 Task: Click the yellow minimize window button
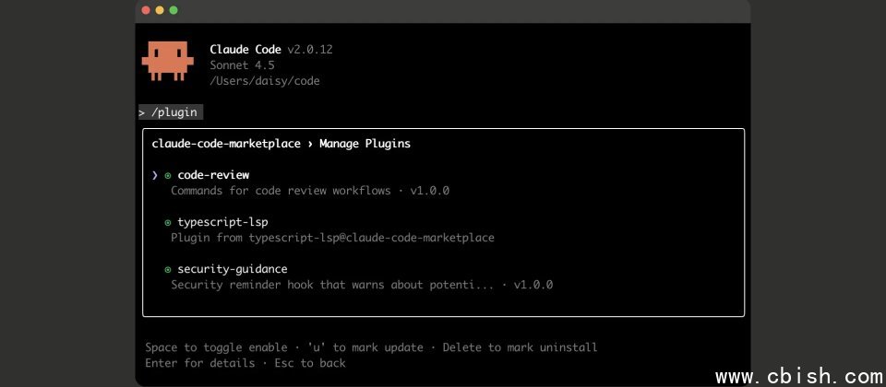click(160, 10)
